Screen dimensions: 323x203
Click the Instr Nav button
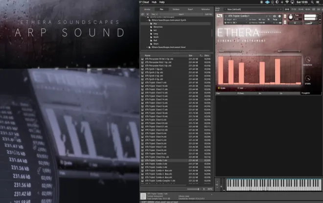coord(208,14)
